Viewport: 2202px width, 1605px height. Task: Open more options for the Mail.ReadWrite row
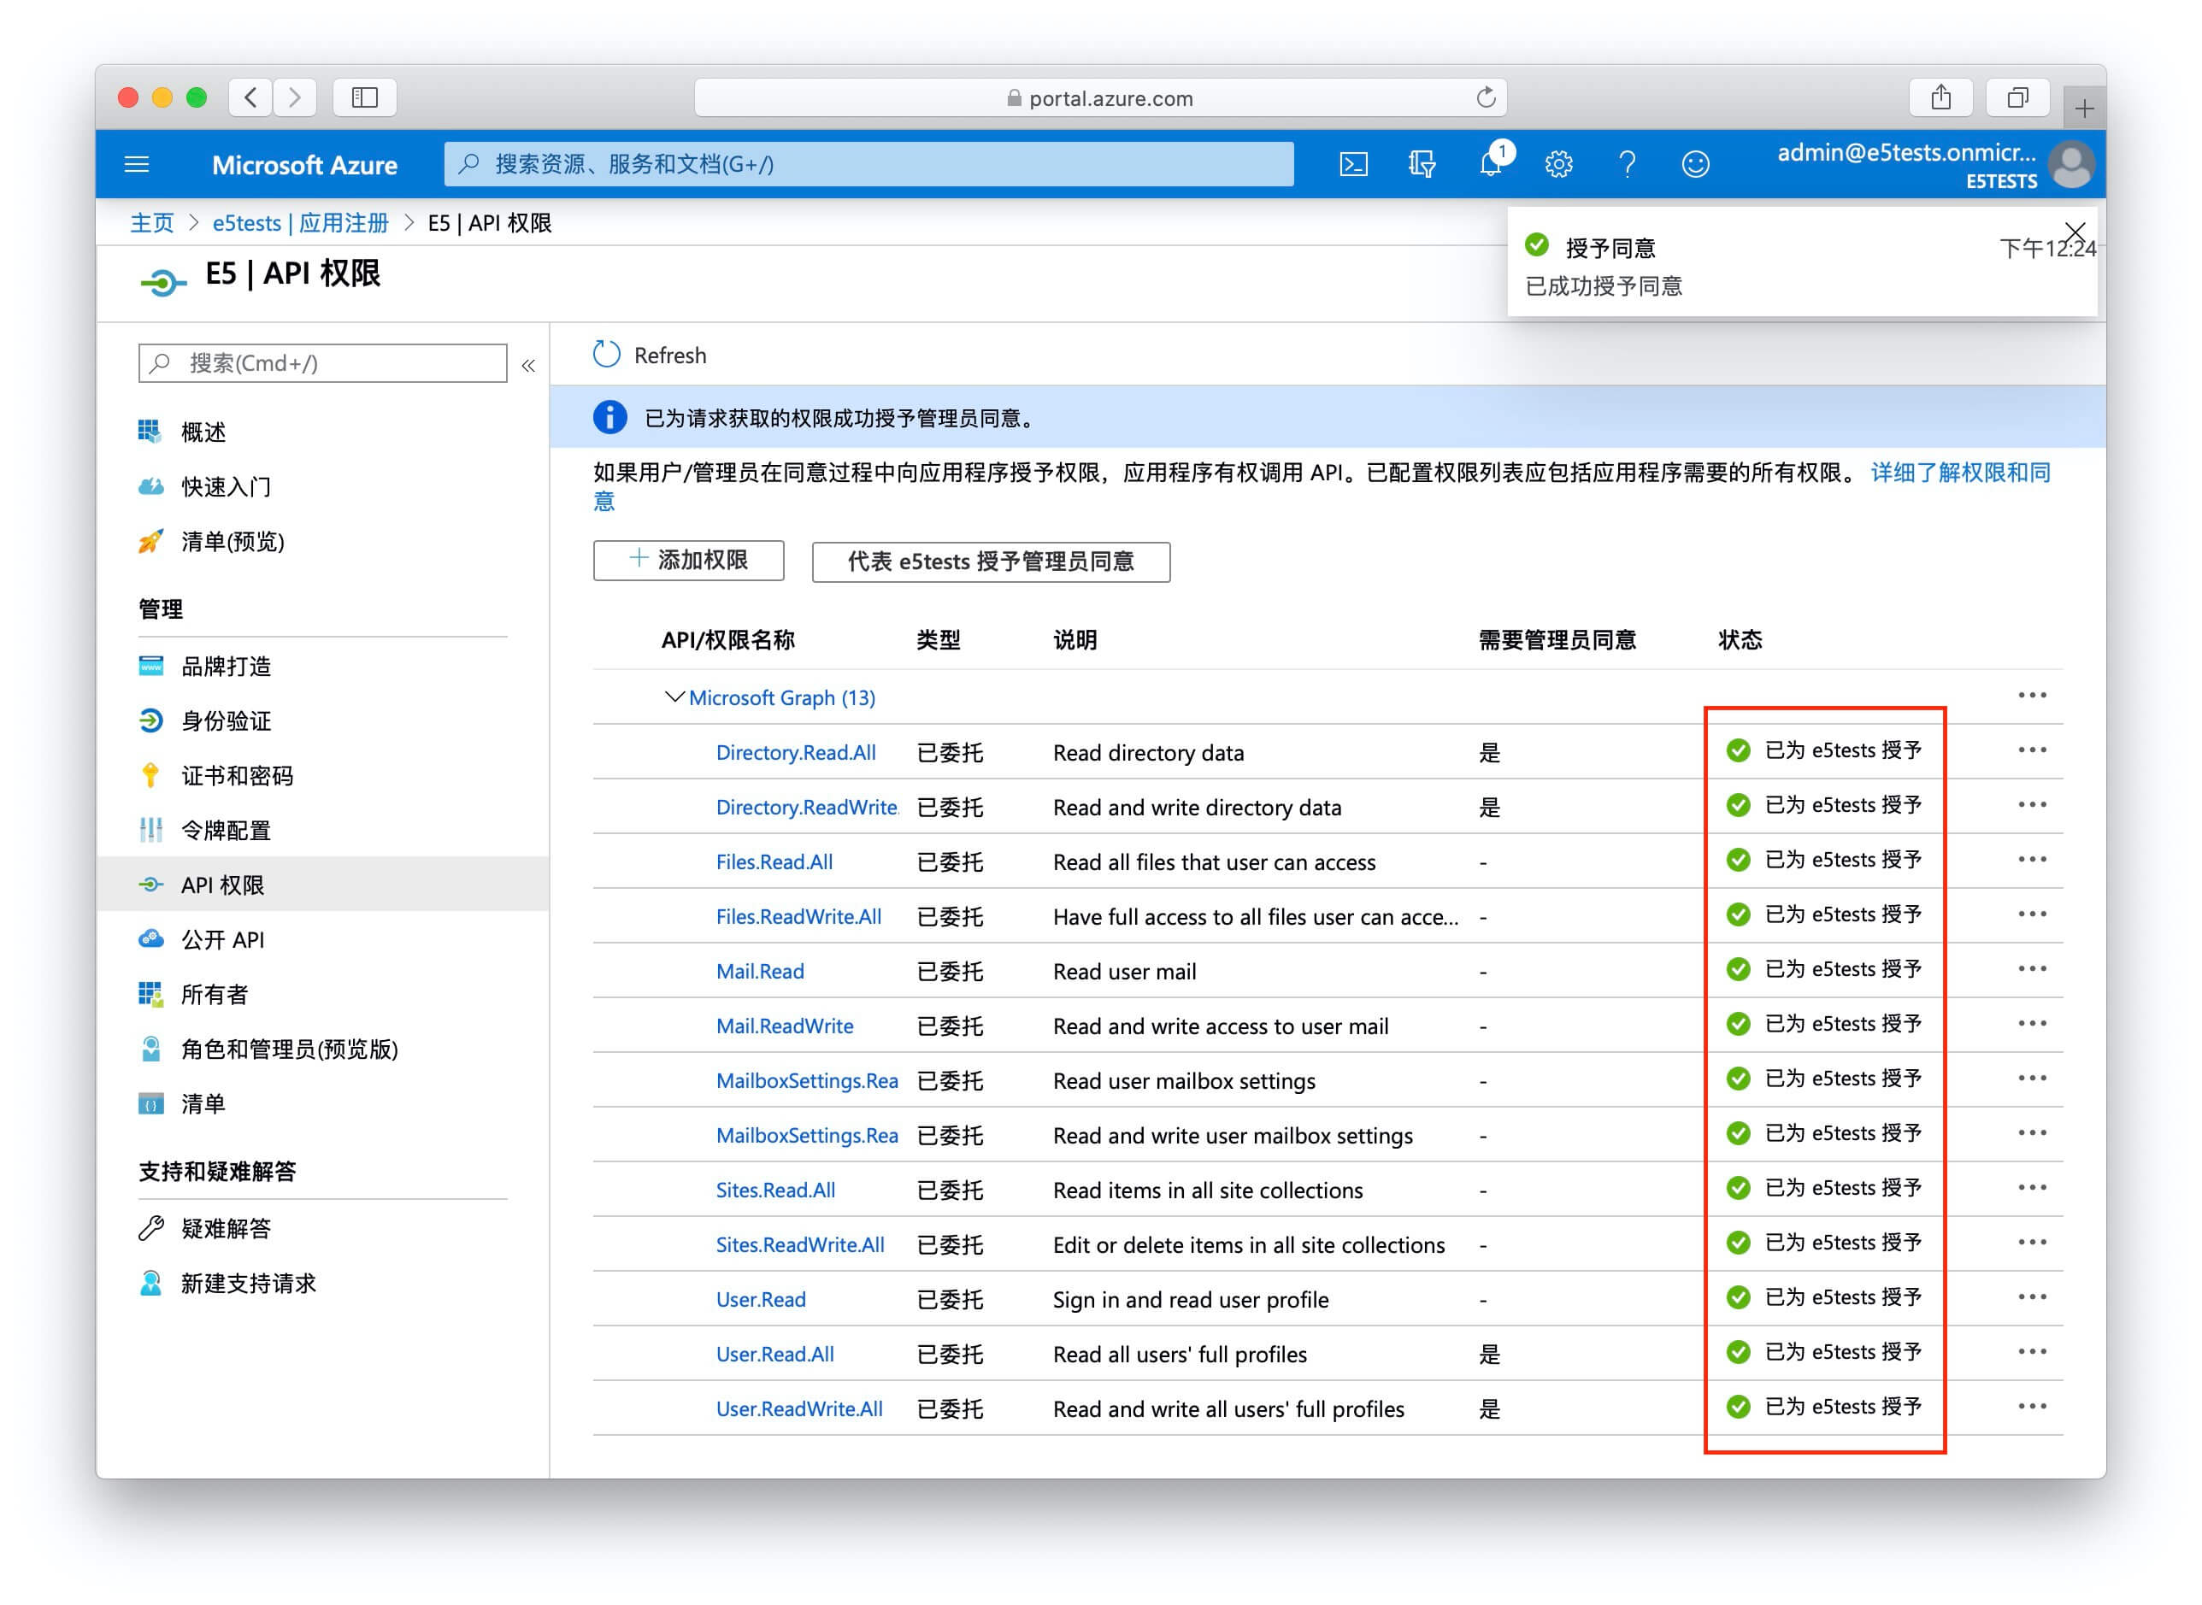[x=2032, y=1023]
